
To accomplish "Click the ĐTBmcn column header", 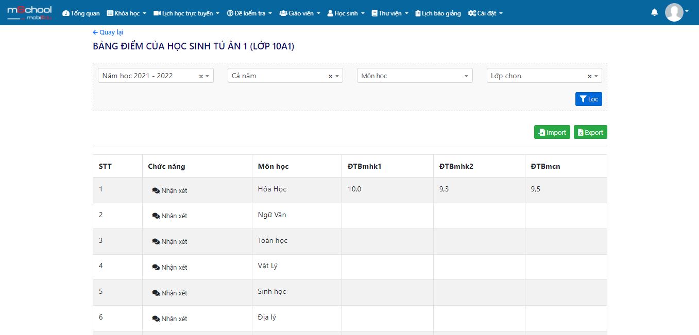I will 566,166.
